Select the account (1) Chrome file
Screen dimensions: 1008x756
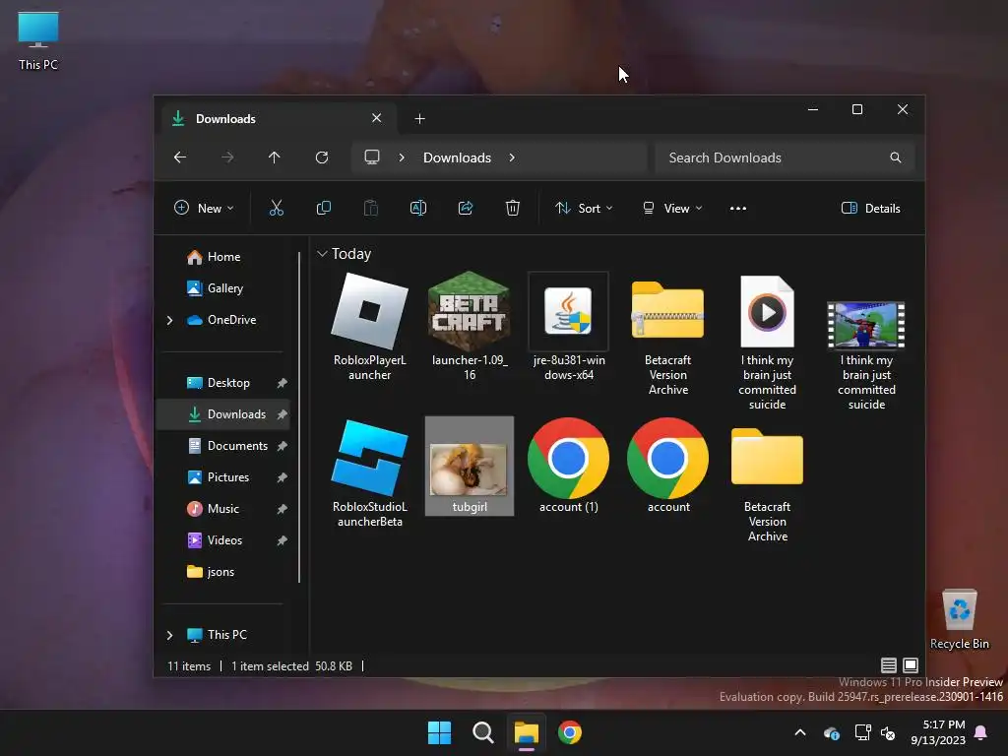click(569, 466)
